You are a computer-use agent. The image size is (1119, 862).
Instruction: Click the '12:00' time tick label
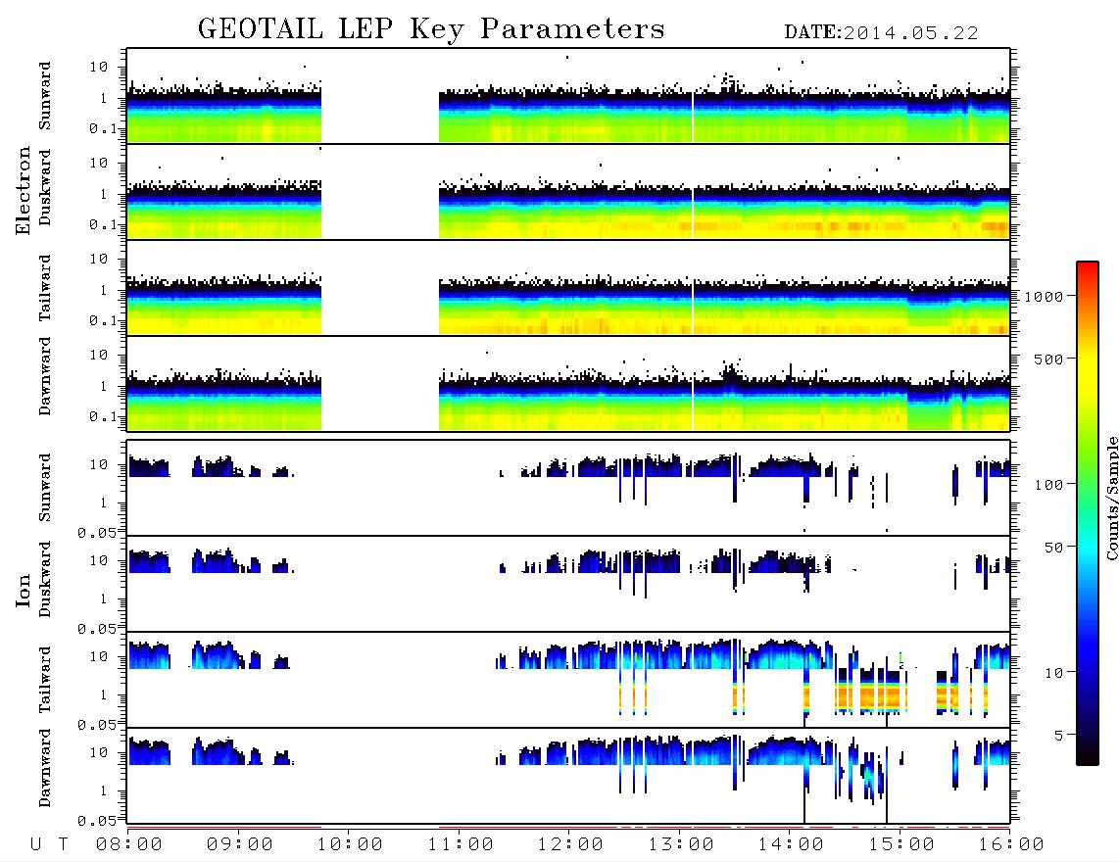(x=570, y=844)
